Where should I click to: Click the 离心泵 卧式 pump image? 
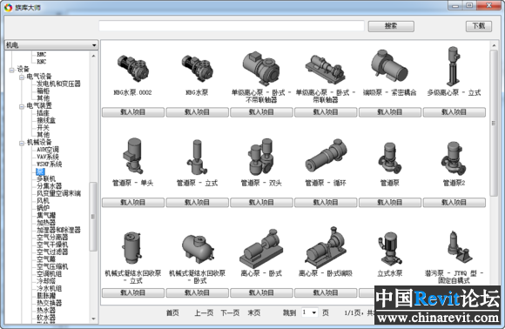coord(261,248)
